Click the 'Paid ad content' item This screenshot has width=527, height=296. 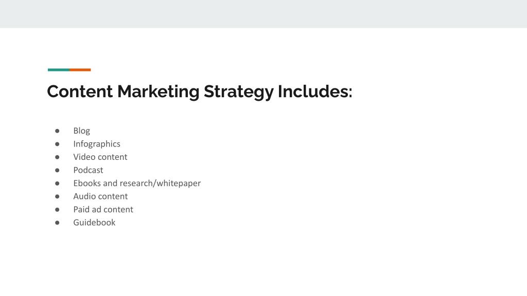click(103, 210)
